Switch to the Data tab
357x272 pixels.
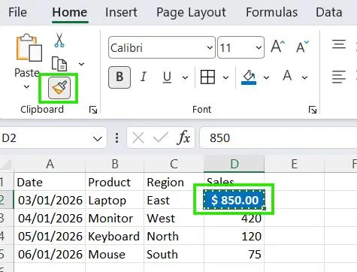[x=329, y=12]
